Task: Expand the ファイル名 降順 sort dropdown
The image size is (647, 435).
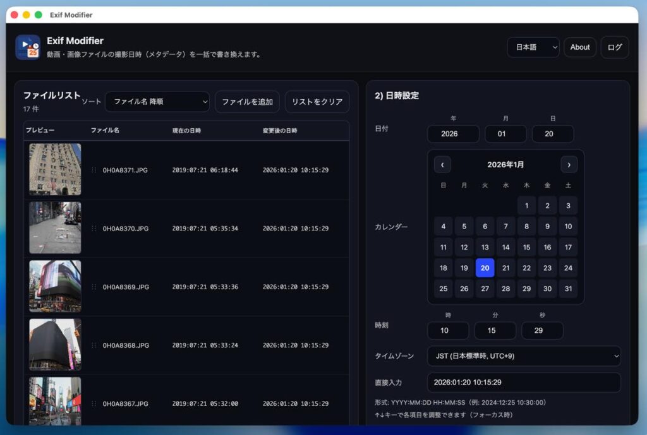Action: click(x=157, y=102)
